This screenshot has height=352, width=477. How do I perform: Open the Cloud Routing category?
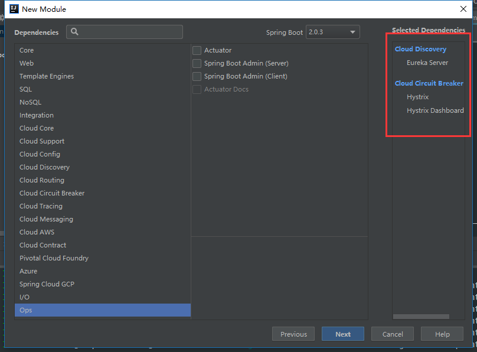[103, 180]
